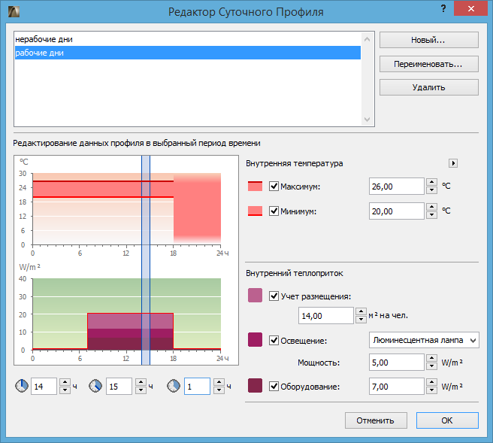Increase the Оборудование W/m² value
This screenshot has height=443, width=493.
(x=431, y=382)
